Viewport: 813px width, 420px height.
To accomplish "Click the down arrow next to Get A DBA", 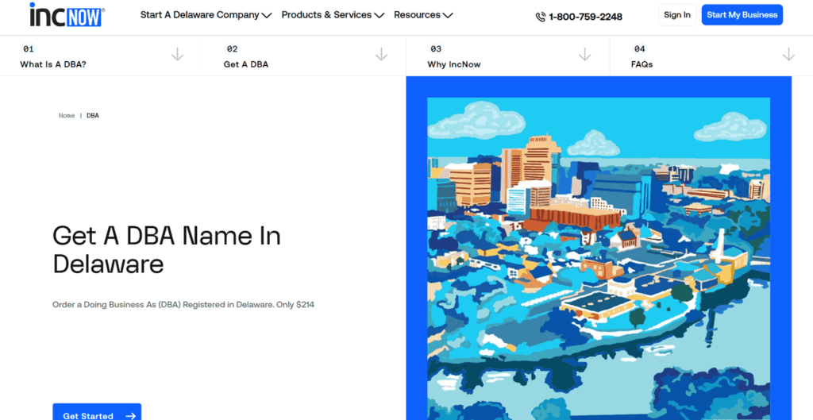I will click(381, 55).
